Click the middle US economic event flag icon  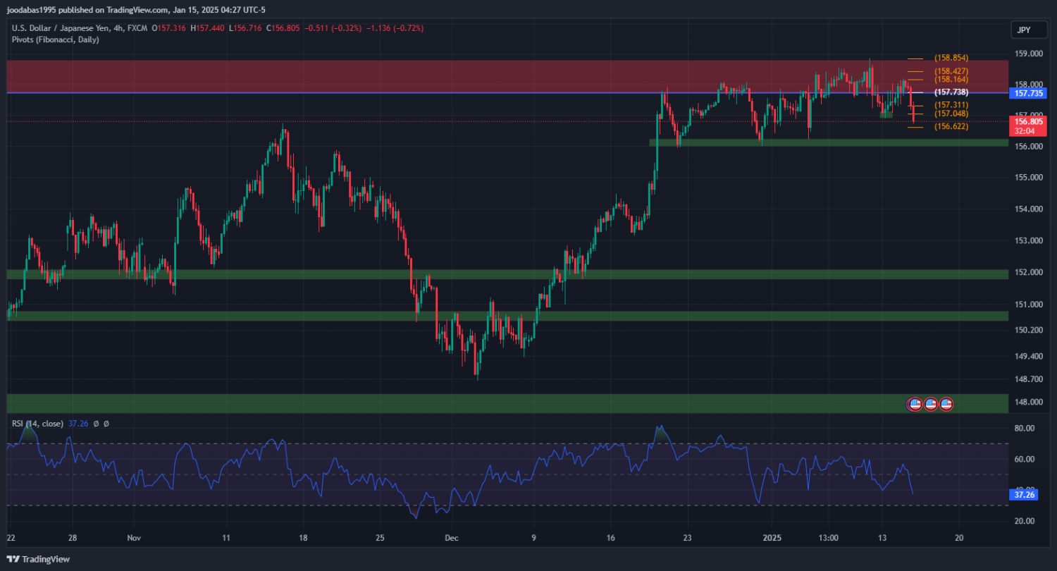pyautogui.click(x=930, y=404)
